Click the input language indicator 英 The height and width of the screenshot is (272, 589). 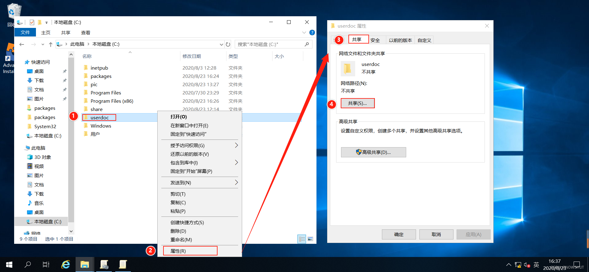point(536,265)
